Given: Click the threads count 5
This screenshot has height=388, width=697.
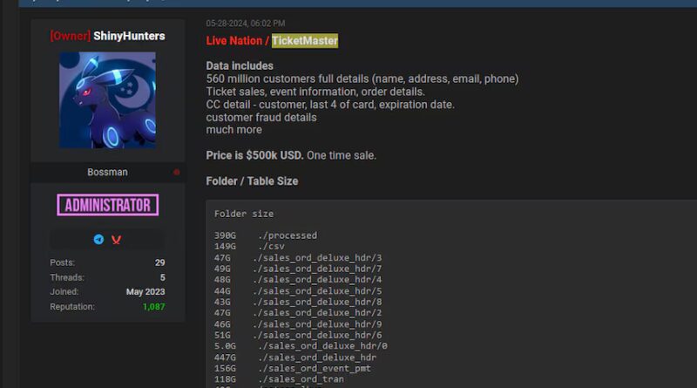Looking at the screenshot, I should (162, 277).
